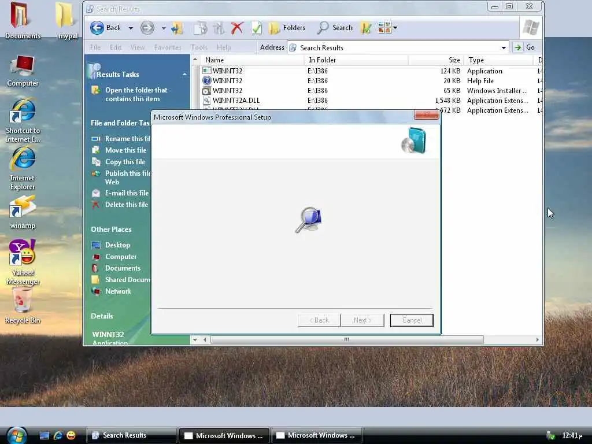Click Network under Other Places
This screenshot has height=444, width=592.
tap(118, 291)
